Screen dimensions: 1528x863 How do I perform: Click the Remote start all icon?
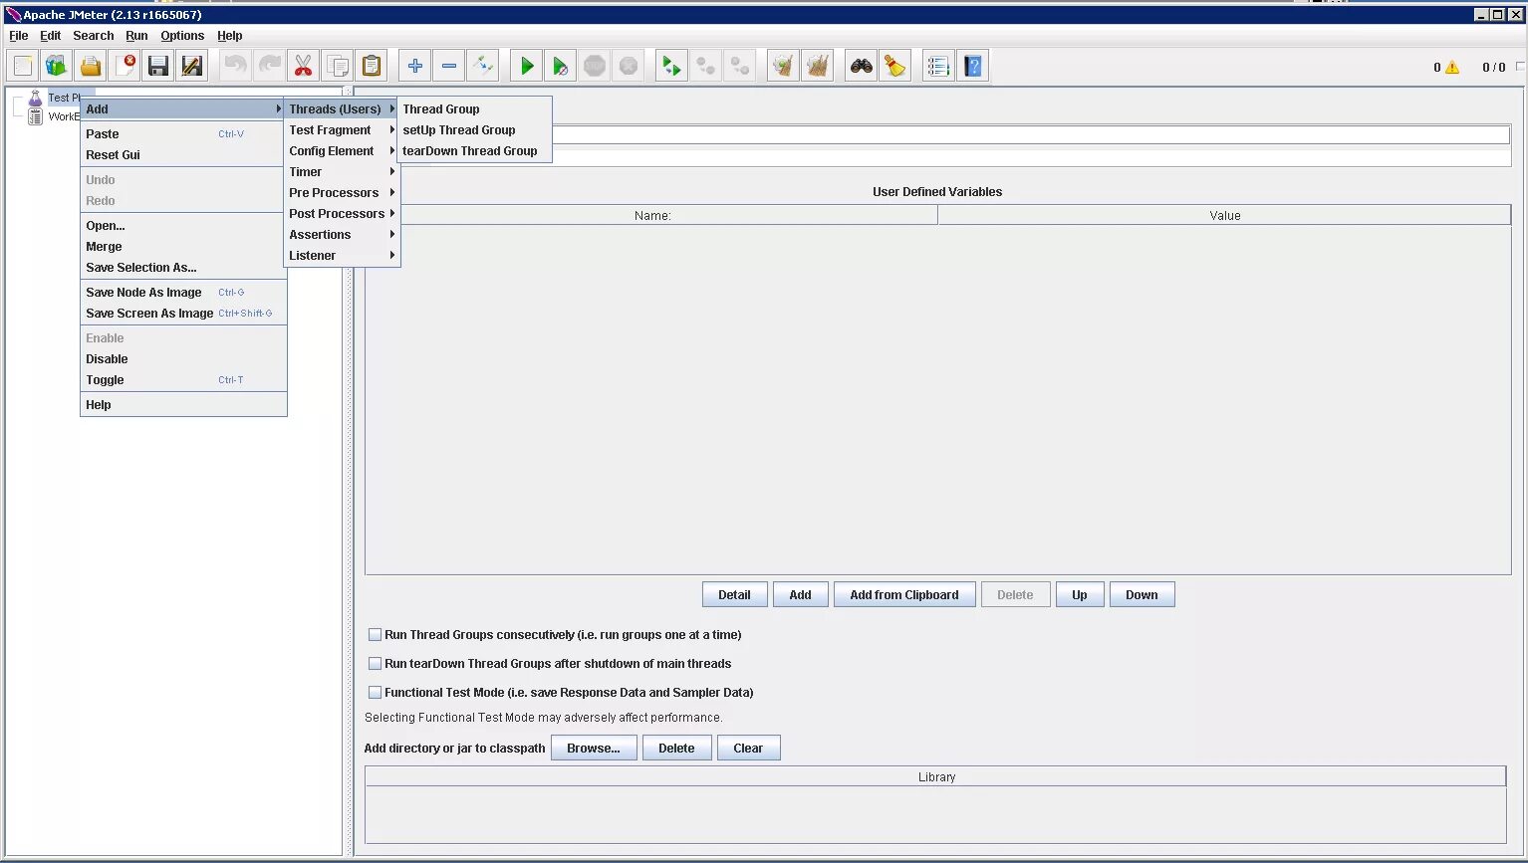[x=671, y=67]
